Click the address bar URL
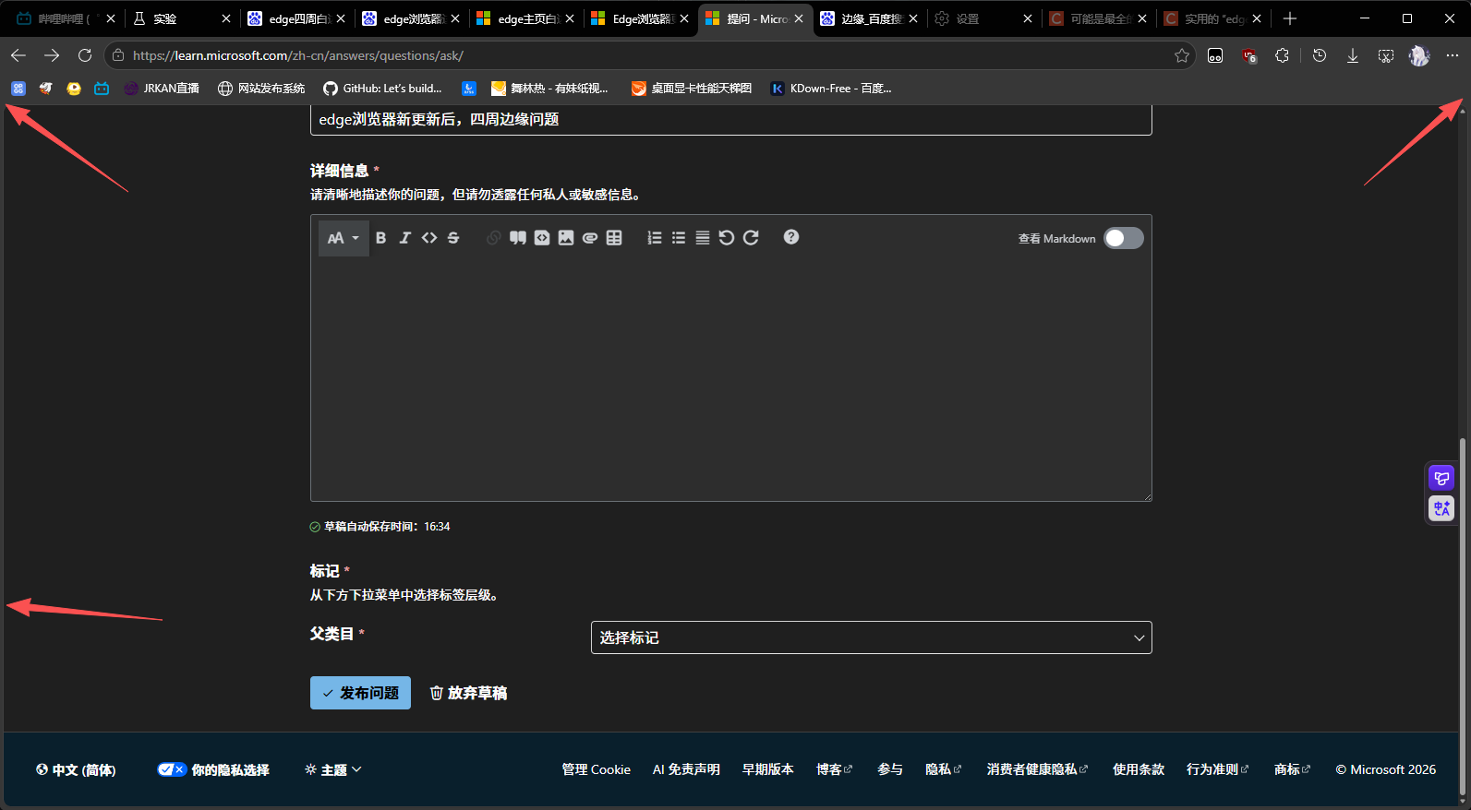1471x810 pixels. [298, 55]
